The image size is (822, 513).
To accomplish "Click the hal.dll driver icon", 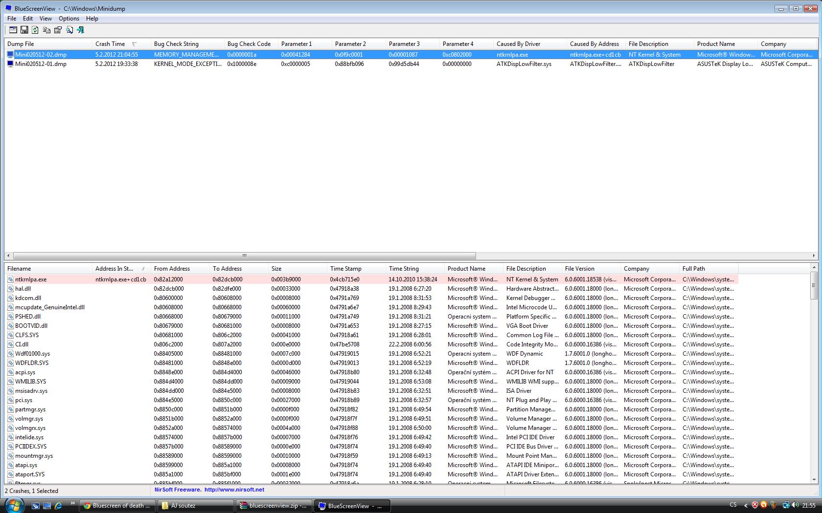I will tap(10, 289).
